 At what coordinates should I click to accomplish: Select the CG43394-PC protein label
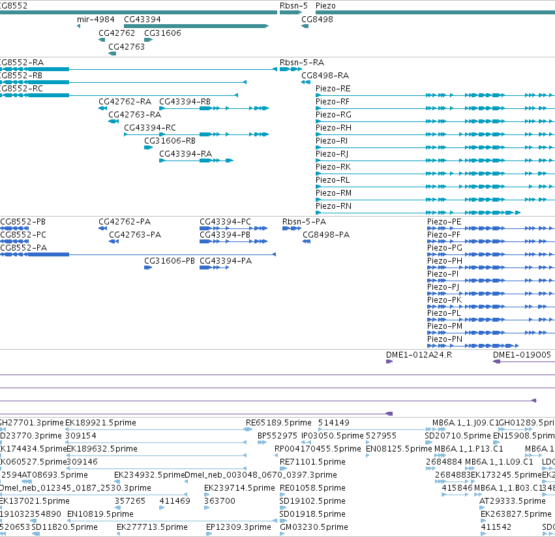point(225,222)
